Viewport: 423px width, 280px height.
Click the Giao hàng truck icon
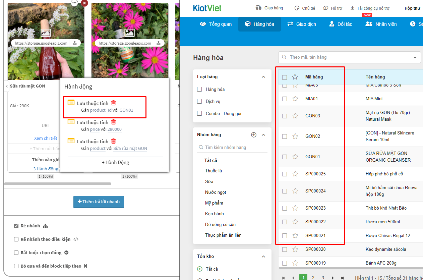coord(258,8)
